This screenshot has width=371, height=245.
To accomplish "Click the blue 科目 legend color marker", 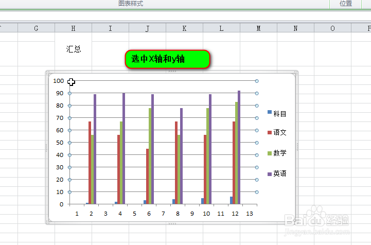I will pos(270,112).
